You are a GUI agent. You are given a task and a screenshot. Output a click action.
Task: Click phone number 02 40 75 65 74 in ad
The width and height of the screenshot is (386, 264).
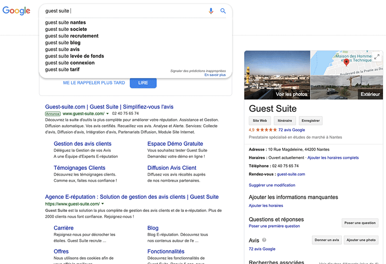pos(125,113)
